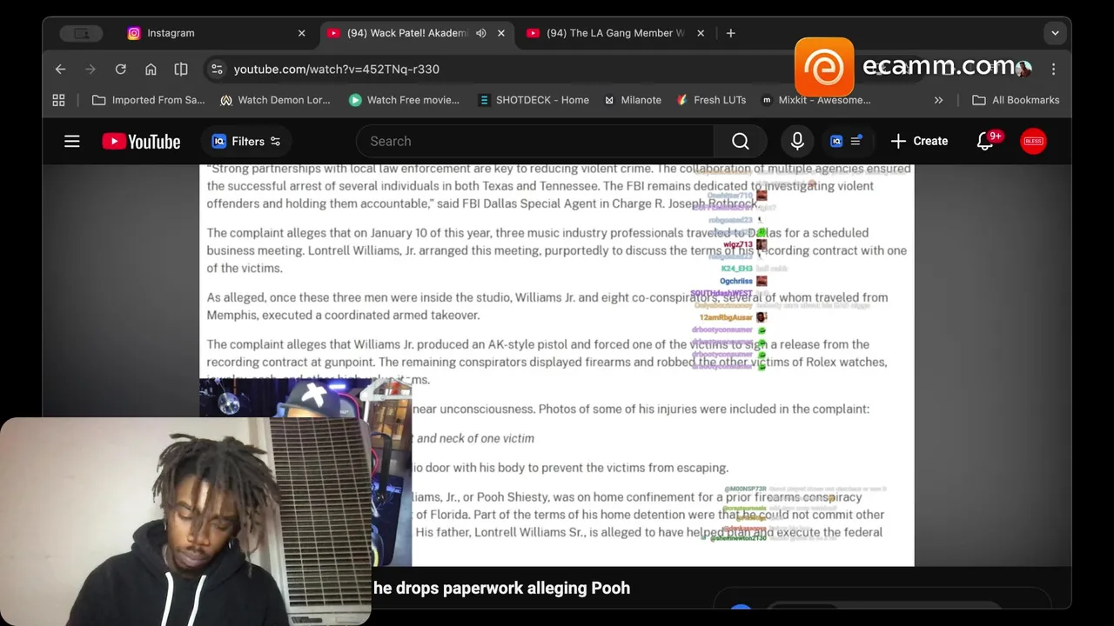
Task: Click the YouTube Search field
Action: click(x=535, y=141)
